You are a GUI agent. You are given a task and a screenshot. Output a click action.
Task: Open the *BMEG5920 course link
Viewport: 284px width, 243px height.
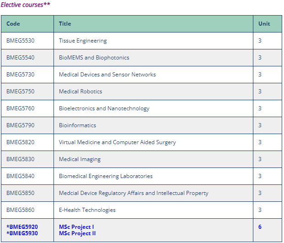(22, 227)
